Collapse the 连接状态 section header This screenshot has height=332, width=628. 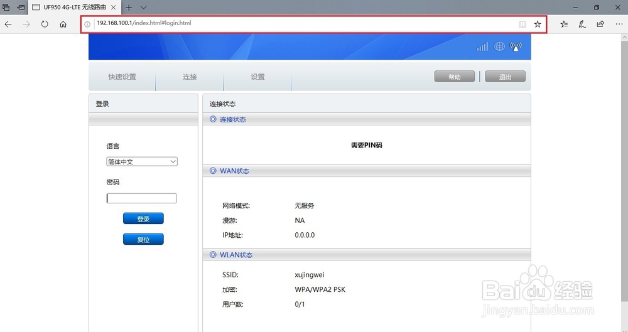(x=367, y=119)
